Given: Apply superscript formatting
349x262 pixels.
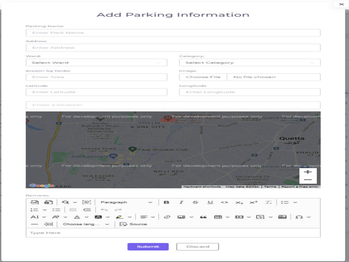Looking at the screenshot, I should pos(253,202).
